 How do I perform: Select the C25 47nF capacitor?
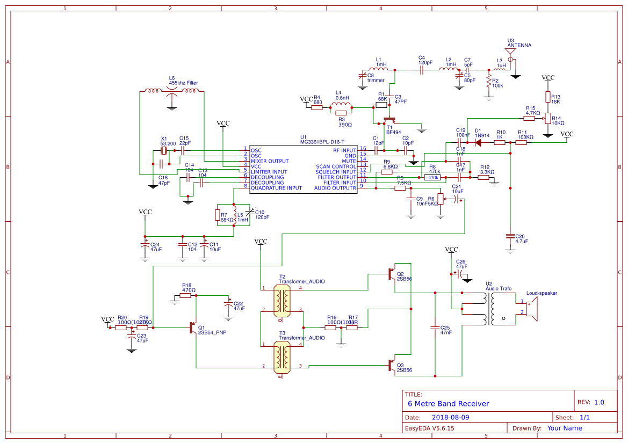(435, 328)
